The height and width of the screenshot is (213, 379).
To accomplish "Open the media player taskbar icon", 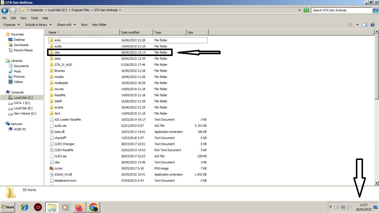I will 66,207.
